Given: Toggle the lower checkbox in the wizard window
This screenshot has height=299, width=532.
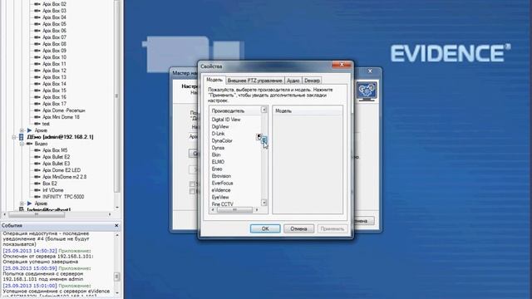Looking at the screenshot, I should (192, 192).
